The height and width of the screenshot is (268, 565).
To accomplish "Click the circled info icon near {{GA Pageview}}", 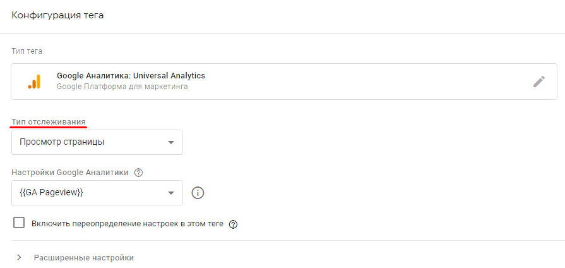I will 198,193.
